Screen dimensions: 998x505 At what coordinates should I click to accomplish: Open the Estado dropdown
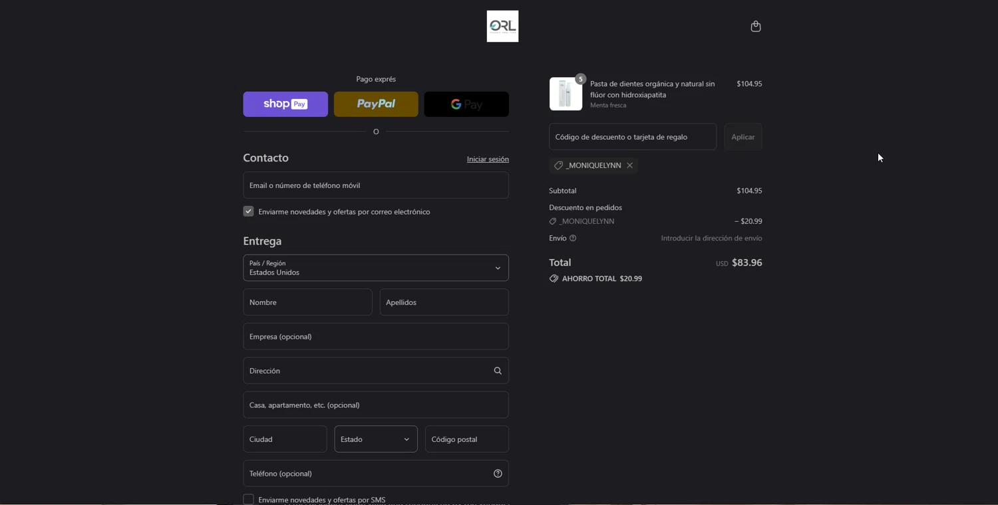click(x=376, y=439)
